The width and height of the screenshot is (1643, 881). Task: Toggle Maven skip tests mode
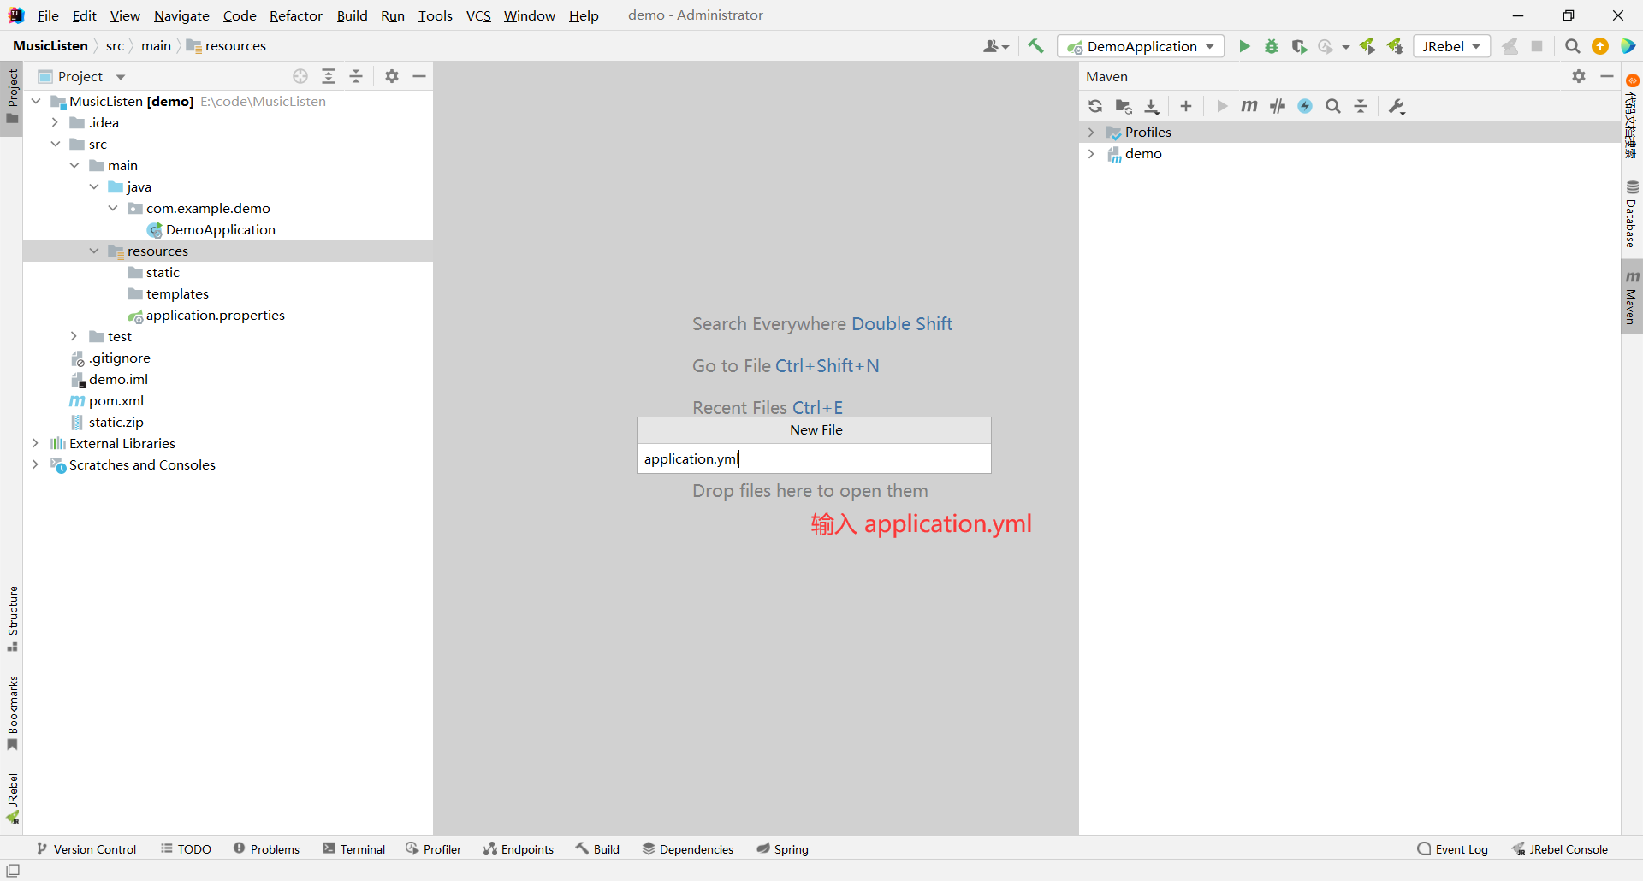[1305, 106]
